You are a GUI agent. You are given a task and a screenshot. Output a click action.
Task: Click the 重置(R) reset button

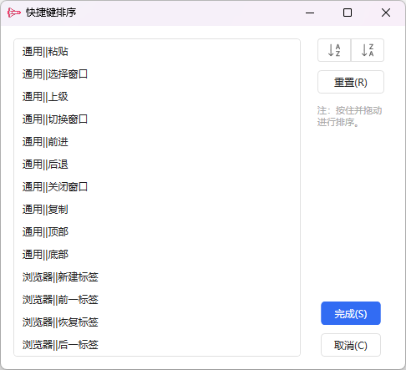pos(351,82)
